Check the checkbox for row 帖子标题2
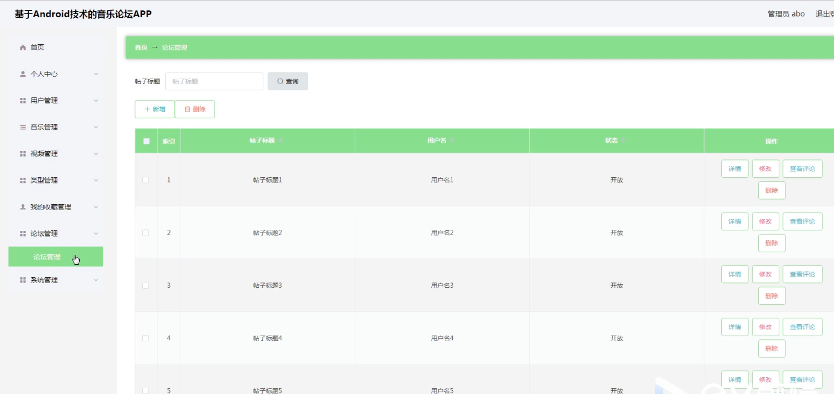Screen dimensions: 834x394 [146, 232]
